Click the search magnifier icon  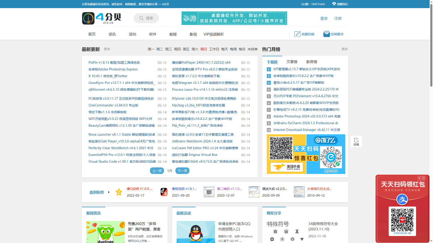tap(141, 18)
